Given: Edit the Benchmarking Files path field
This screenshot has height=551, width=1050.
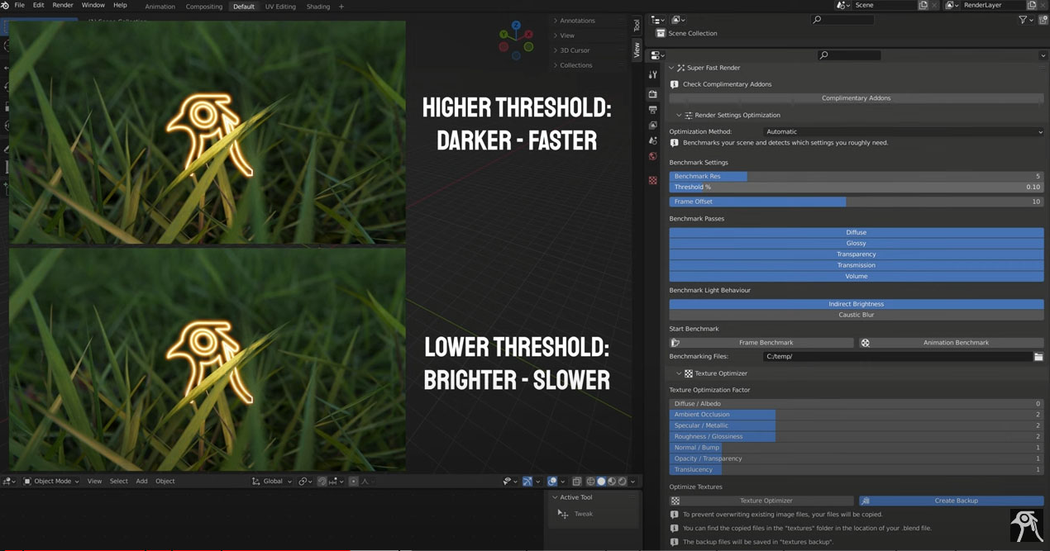Looking at the screenshot, I should pos(901,356).
